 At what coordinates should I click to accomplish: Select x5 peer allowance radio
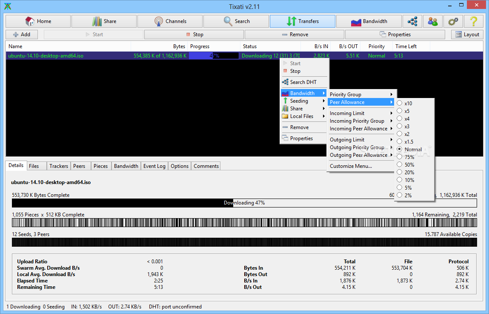[x=399, y=110]
